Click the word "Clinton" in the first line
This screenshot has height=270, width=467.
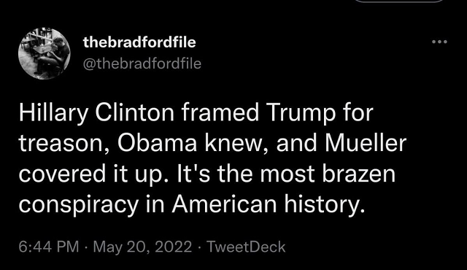point(134,113)
